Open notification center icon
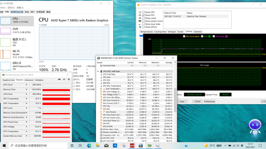 [260, 145]
